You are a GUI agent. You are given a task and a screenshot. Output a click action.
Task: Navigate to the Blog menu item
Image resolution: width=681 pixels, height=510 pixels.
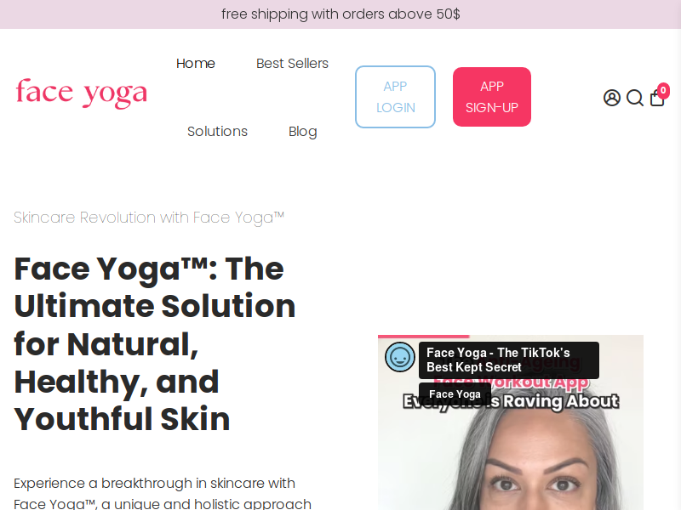pos(303,132)
